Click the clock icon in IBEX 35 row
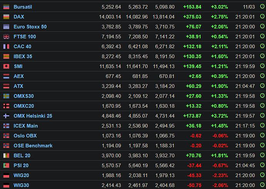The height and width of the screenshot is (189, 266). tap(262, 56)
